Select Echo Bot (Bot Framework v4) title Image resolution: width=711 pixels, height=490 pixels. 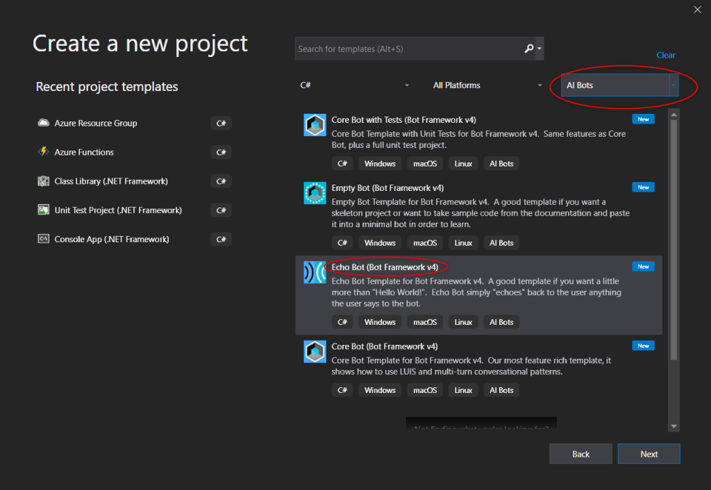tap(385, 267)
